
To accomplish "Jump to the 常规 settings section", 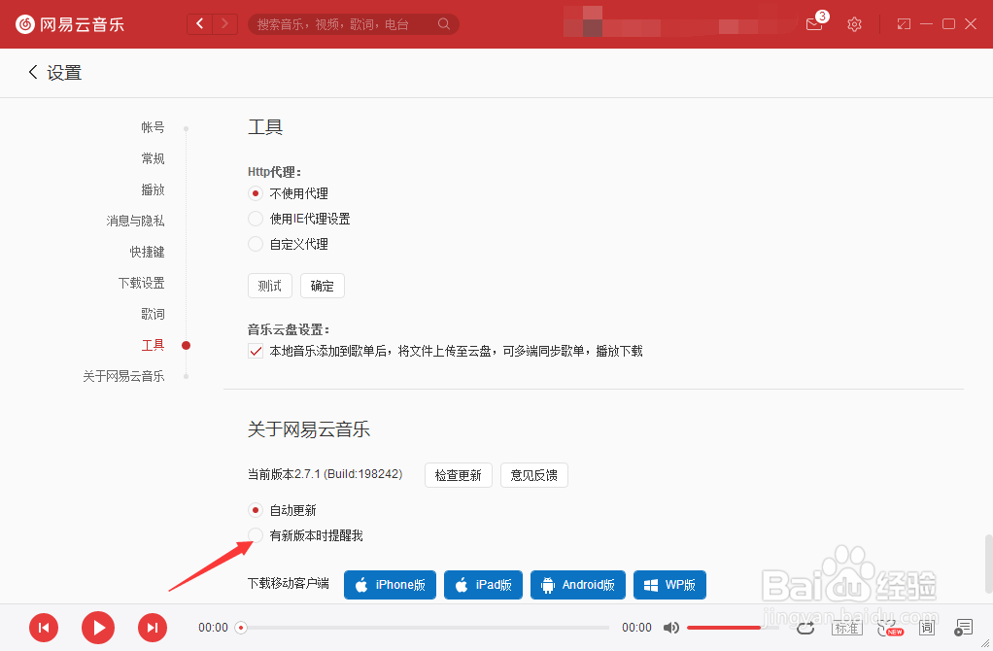I will [153, 158].
